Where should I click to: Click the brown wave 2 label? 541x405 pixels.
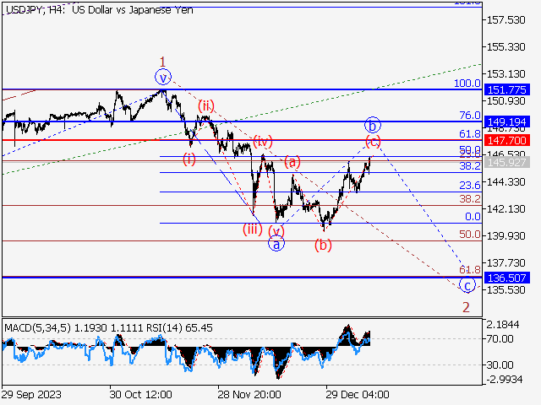coord(466,307)
